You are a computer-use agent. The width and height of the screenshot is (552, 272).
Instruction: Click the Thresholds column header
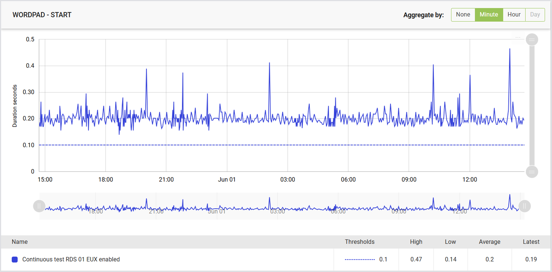click(360, 242)
